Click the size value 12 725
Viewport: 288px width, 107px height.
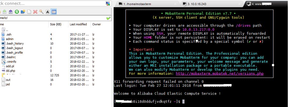[x=55, y=75]
